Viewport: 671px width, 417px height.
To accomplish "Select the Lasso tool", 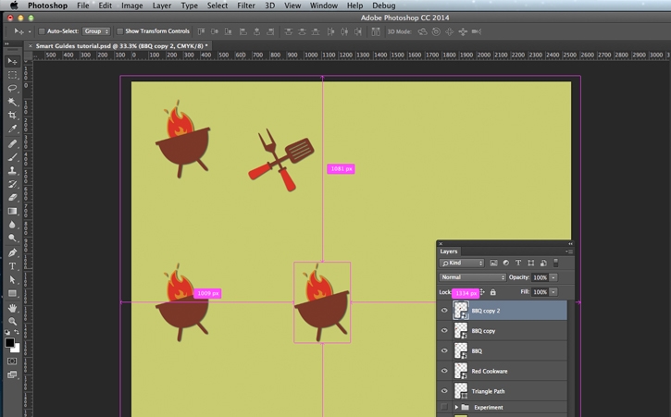I will (12, 89).
